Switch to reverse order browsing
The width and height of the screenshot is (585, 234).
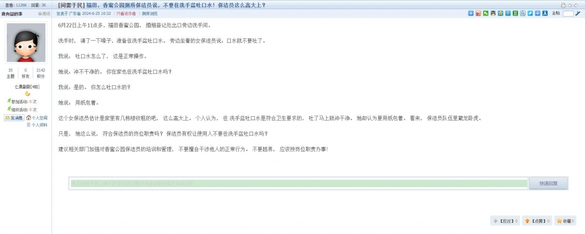click(x=149, y=14)
